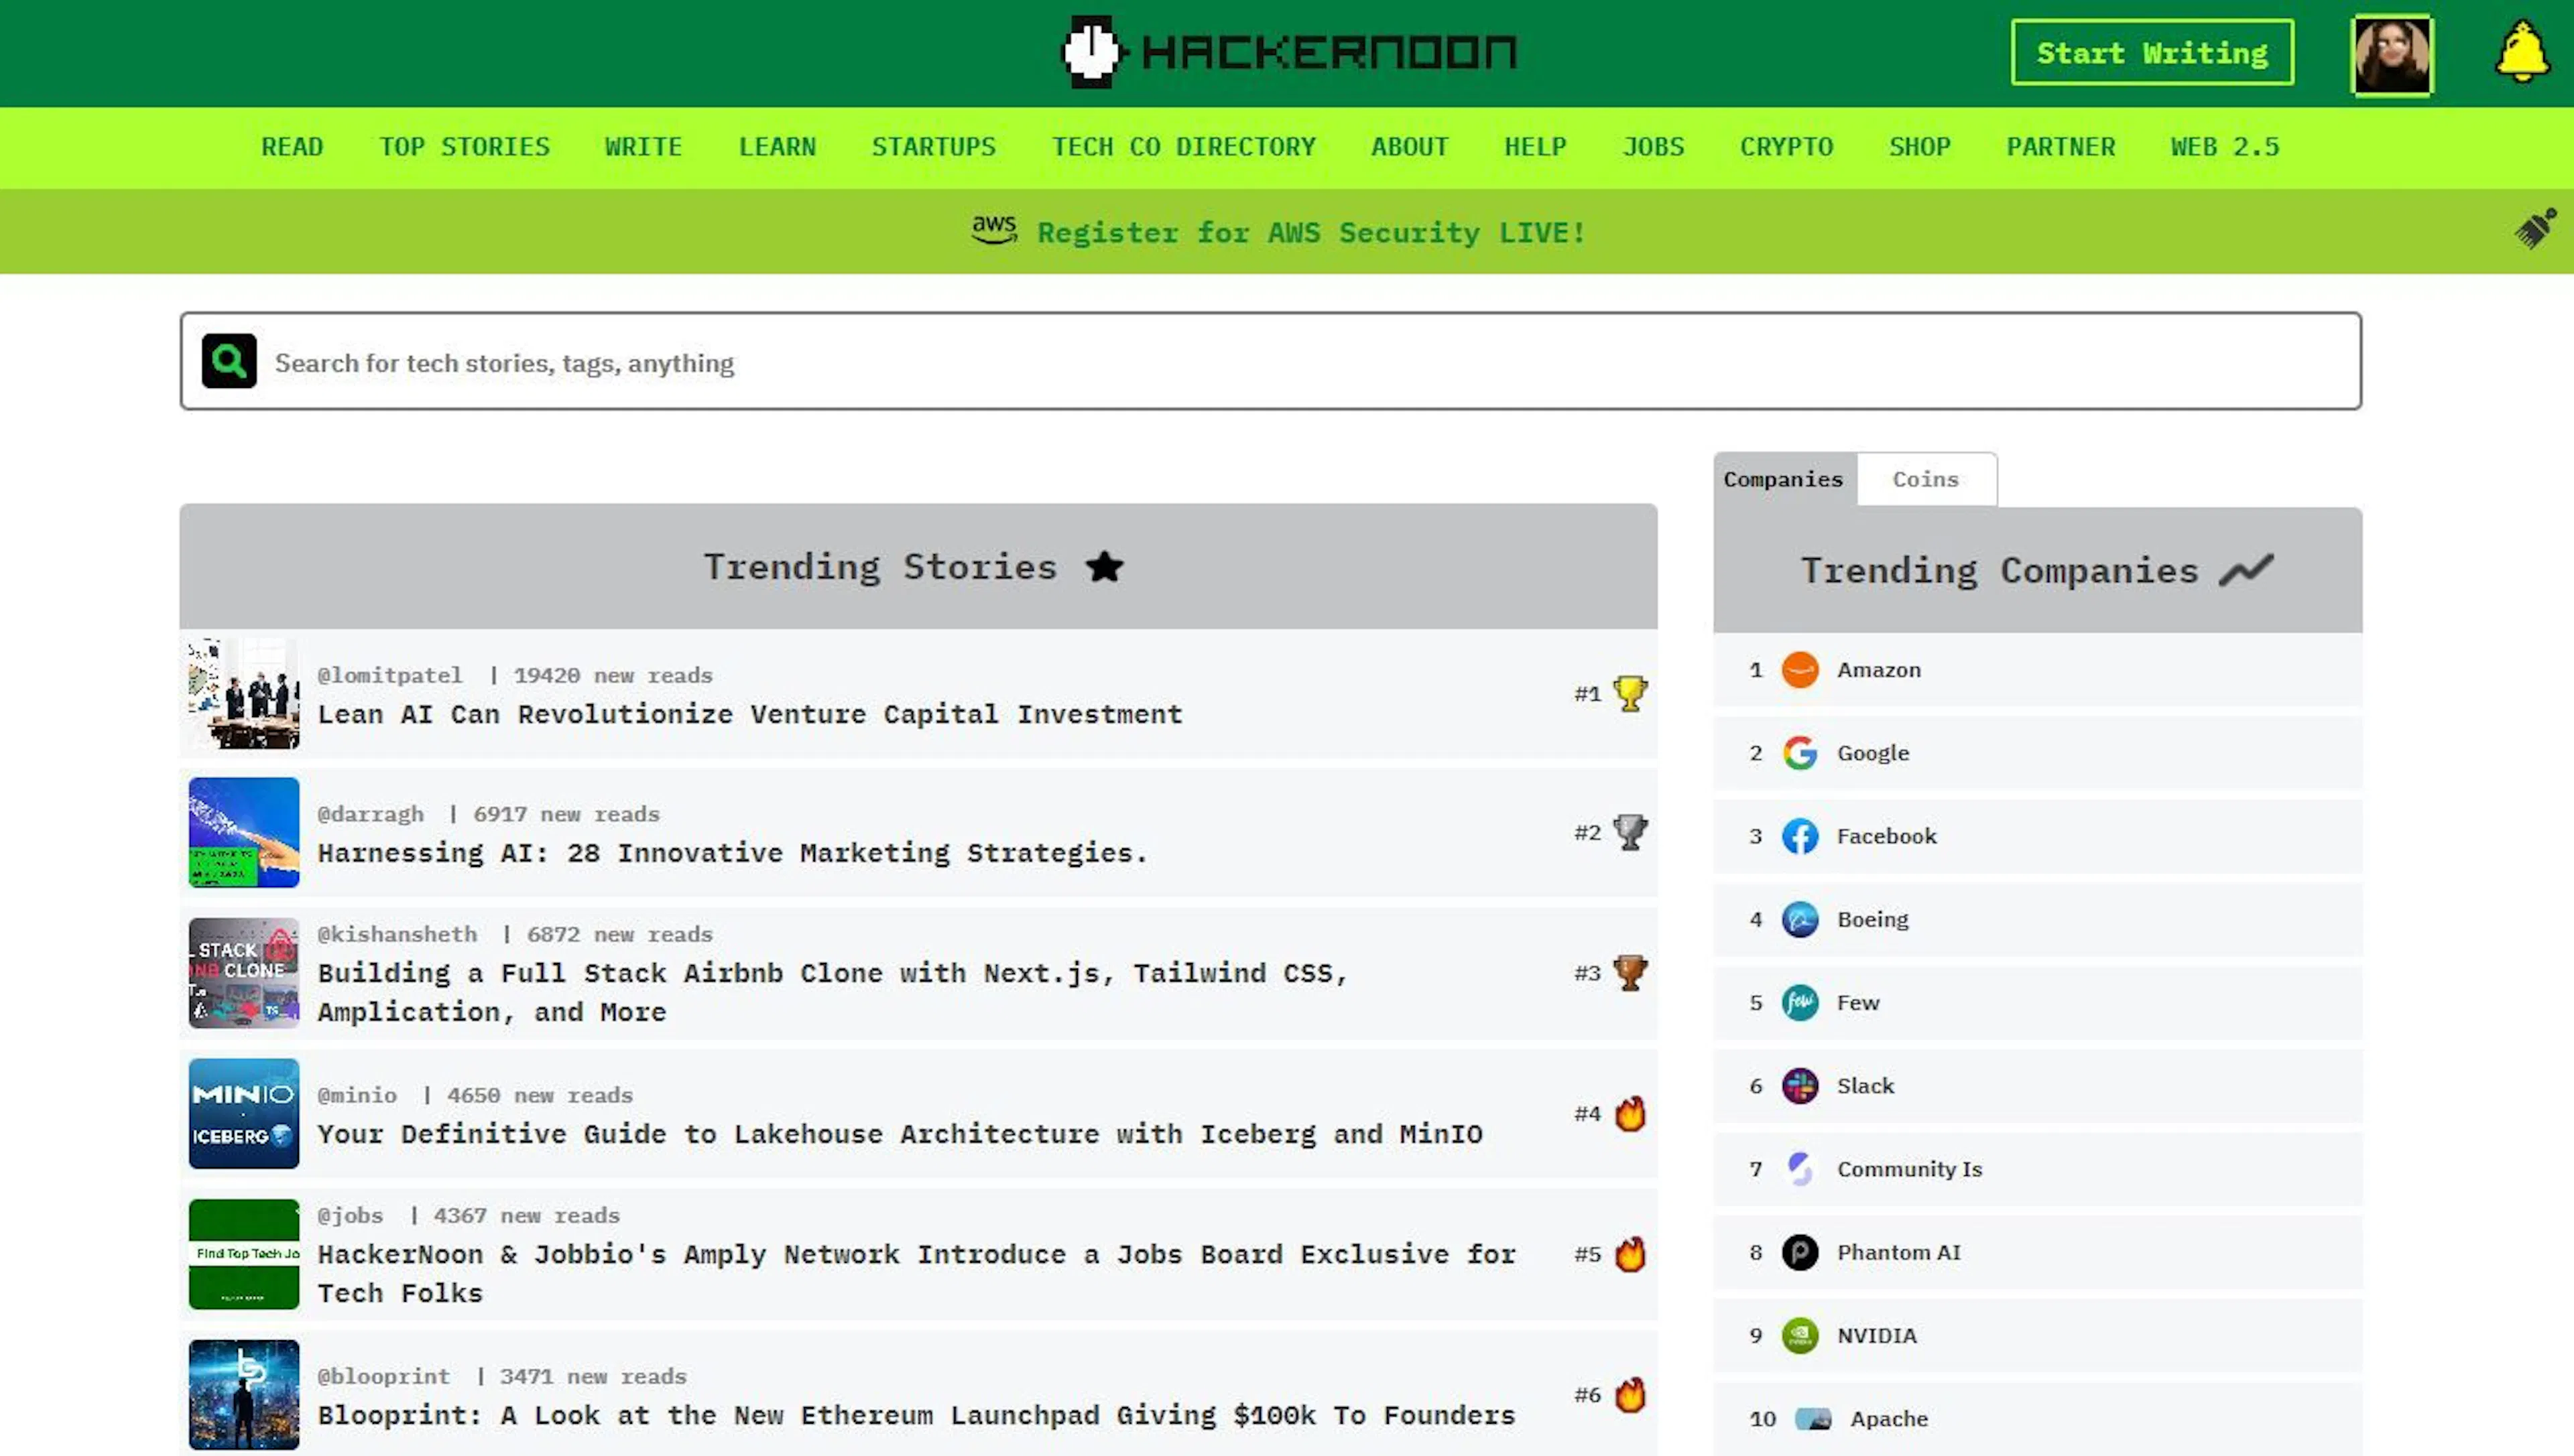Viewport: 2574px width, 1456px height.
Task: Open the CRYPTO nav item
Action: 1786,147
